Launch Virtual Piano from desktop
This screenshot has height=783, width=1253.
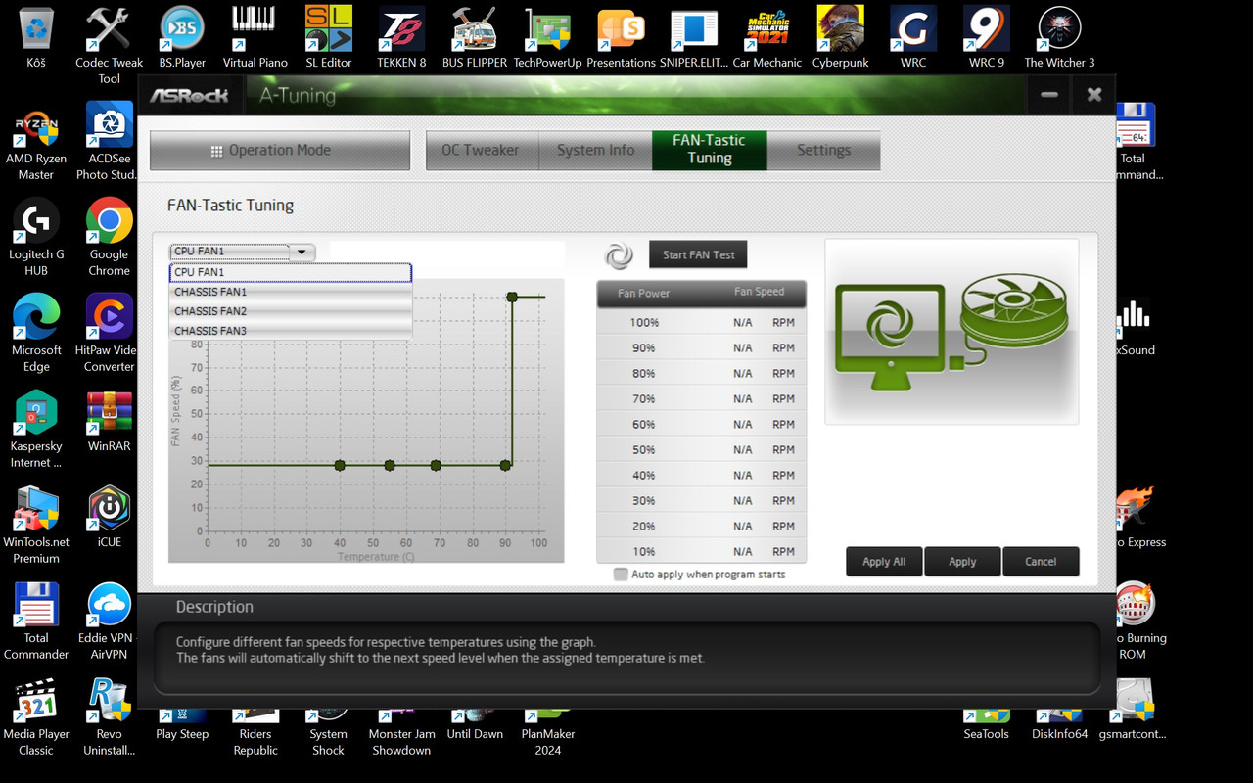pyautogui.click(x=255, y=37)
